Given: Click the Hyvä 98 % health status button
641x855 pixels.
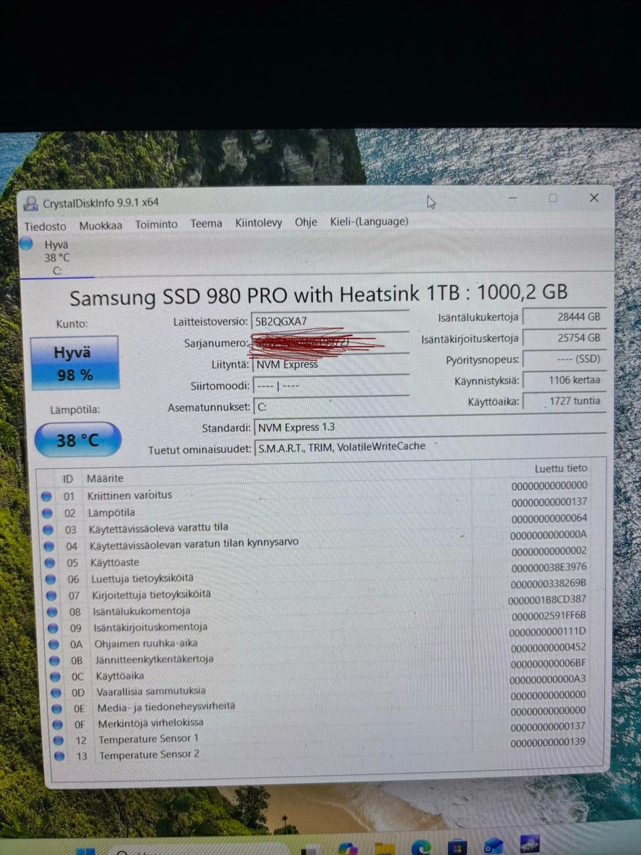Looking at the screenshot, I should [74, 362].
